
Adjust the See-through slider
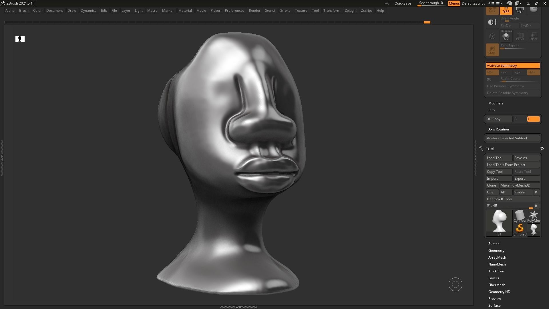[x=431, y=3]
